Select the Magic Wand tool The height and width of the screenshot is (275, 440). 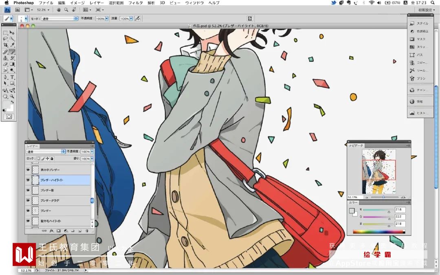click(12, 39)
